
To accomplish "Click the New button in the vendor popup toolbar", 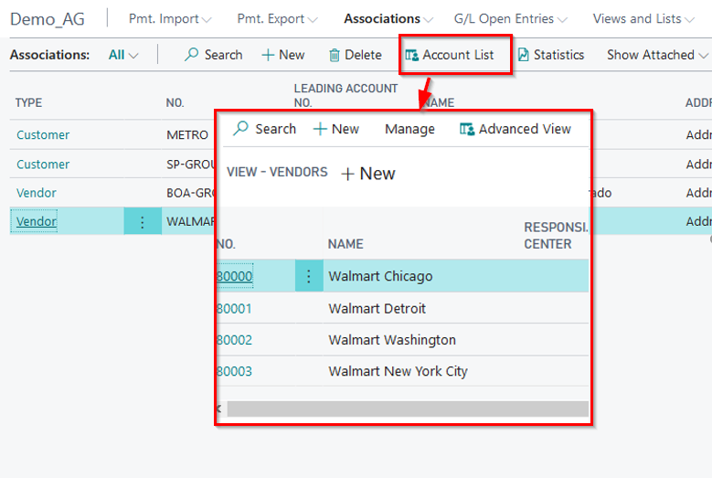I will 336,129.
